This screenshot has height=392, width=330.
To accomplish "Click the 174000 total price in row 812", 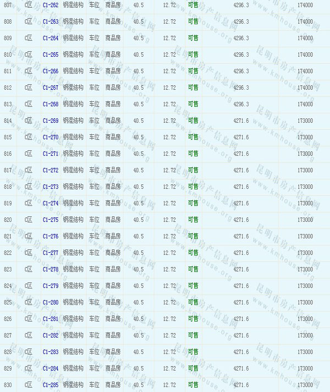I will click(x=305, y=88).
